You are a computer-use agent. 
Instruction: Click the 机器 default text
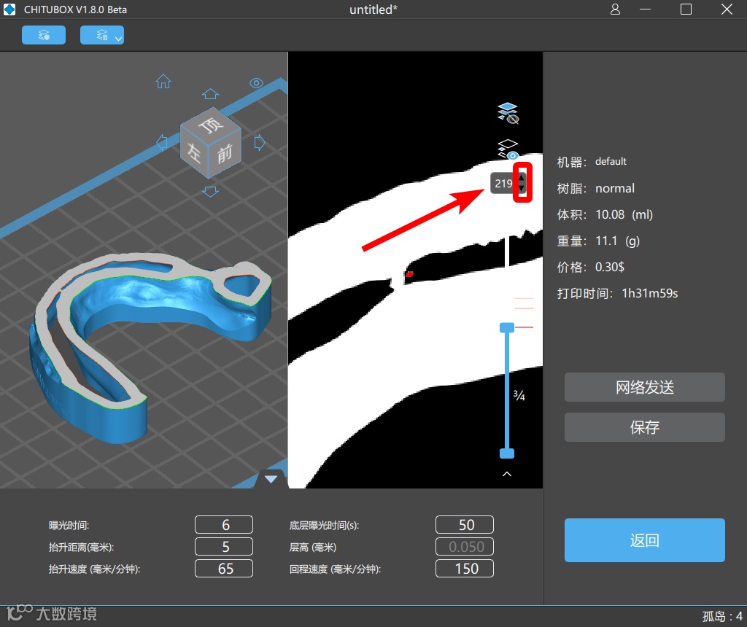click(x=592, y=162)
